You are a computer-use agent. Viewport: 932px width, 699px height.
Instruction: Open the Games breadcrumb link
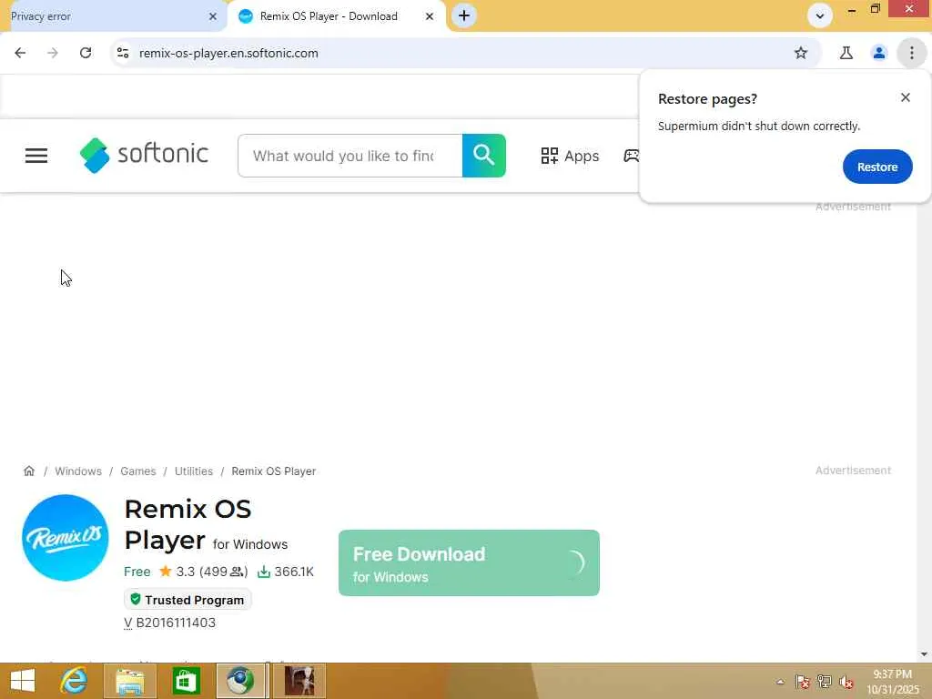138,471
